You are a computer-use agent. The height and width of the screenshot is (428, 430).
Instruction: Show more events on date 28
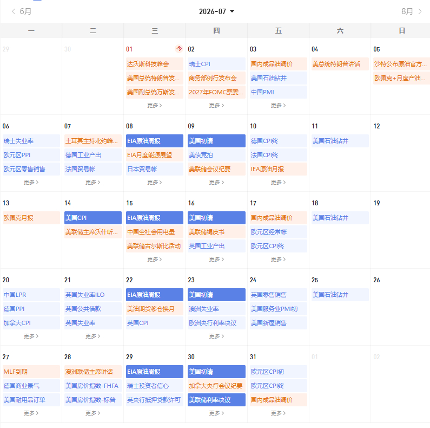click(92, 413)
